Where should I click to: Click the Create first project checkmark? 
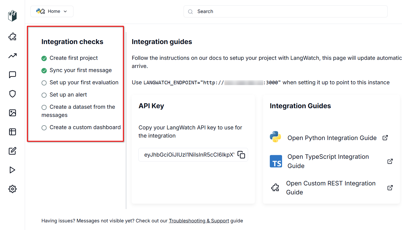coord(44,58)
